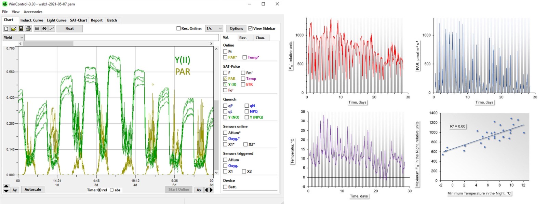The image size is (547, 204).
Task: Toggle the chart grid icon
Action: (x=37, y=29)
